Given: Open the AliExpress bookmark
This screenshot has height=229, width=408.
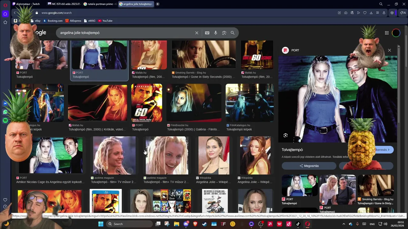Looking at the screenshot, I should point(73,21).
